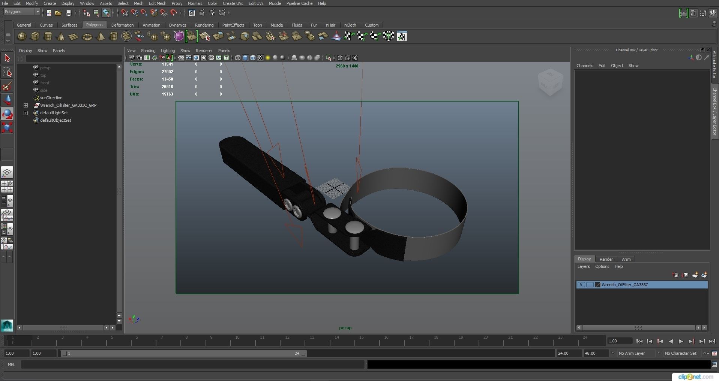Create a polygon cylinder from the shelf
The width and height of the screenshot is (719, 381).
[x=48, y=36]
